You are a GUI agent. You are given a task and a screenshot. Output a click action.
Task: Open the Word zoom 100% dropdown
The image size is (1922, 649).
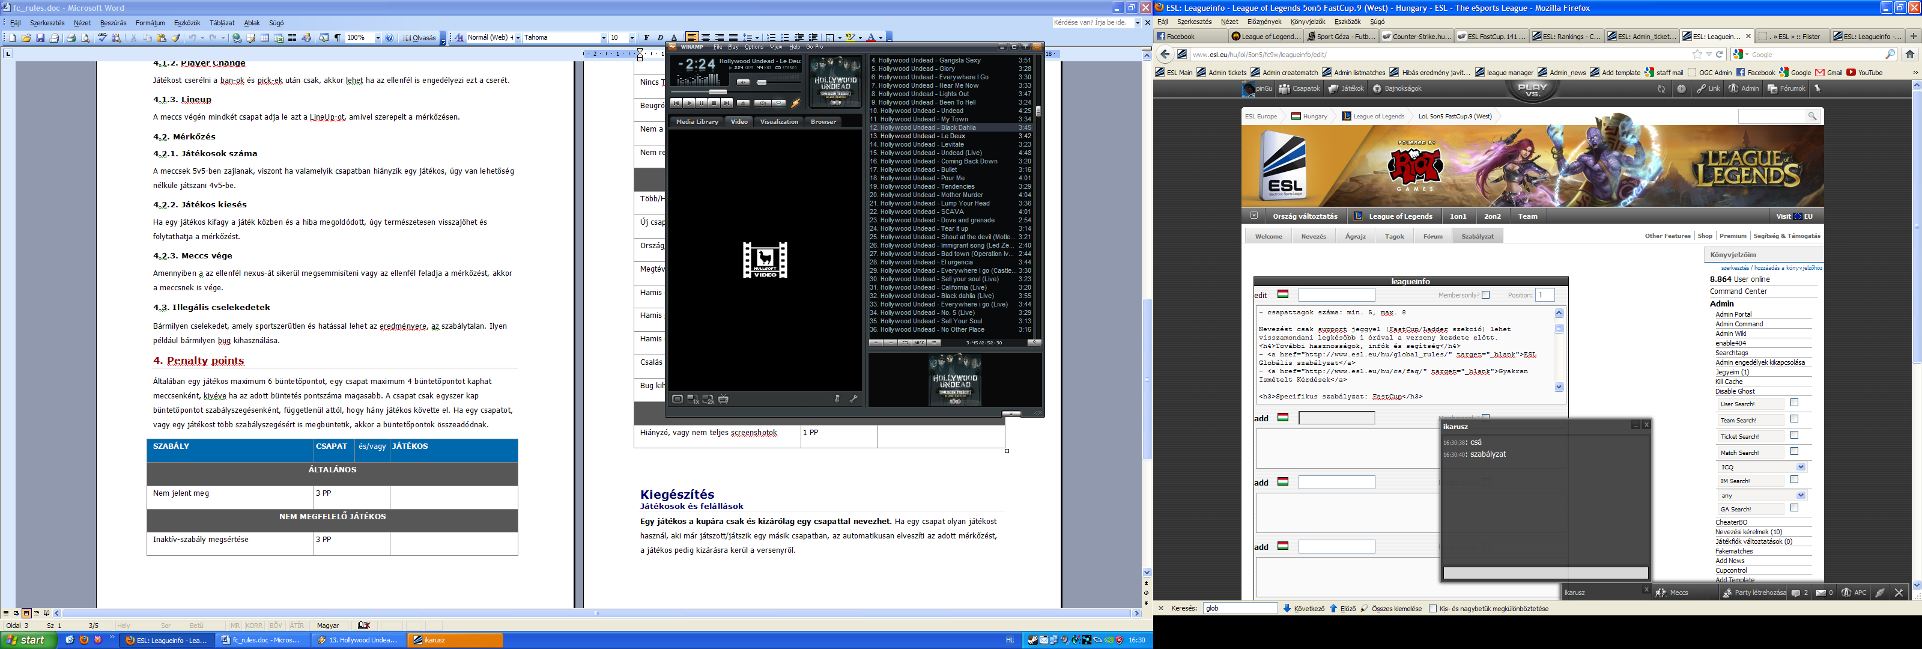pos(378,38)
